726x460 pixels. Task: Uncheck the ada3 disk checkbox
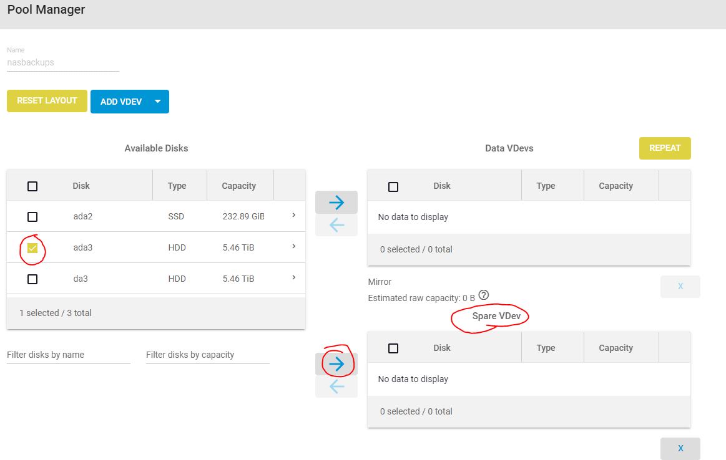32,248
